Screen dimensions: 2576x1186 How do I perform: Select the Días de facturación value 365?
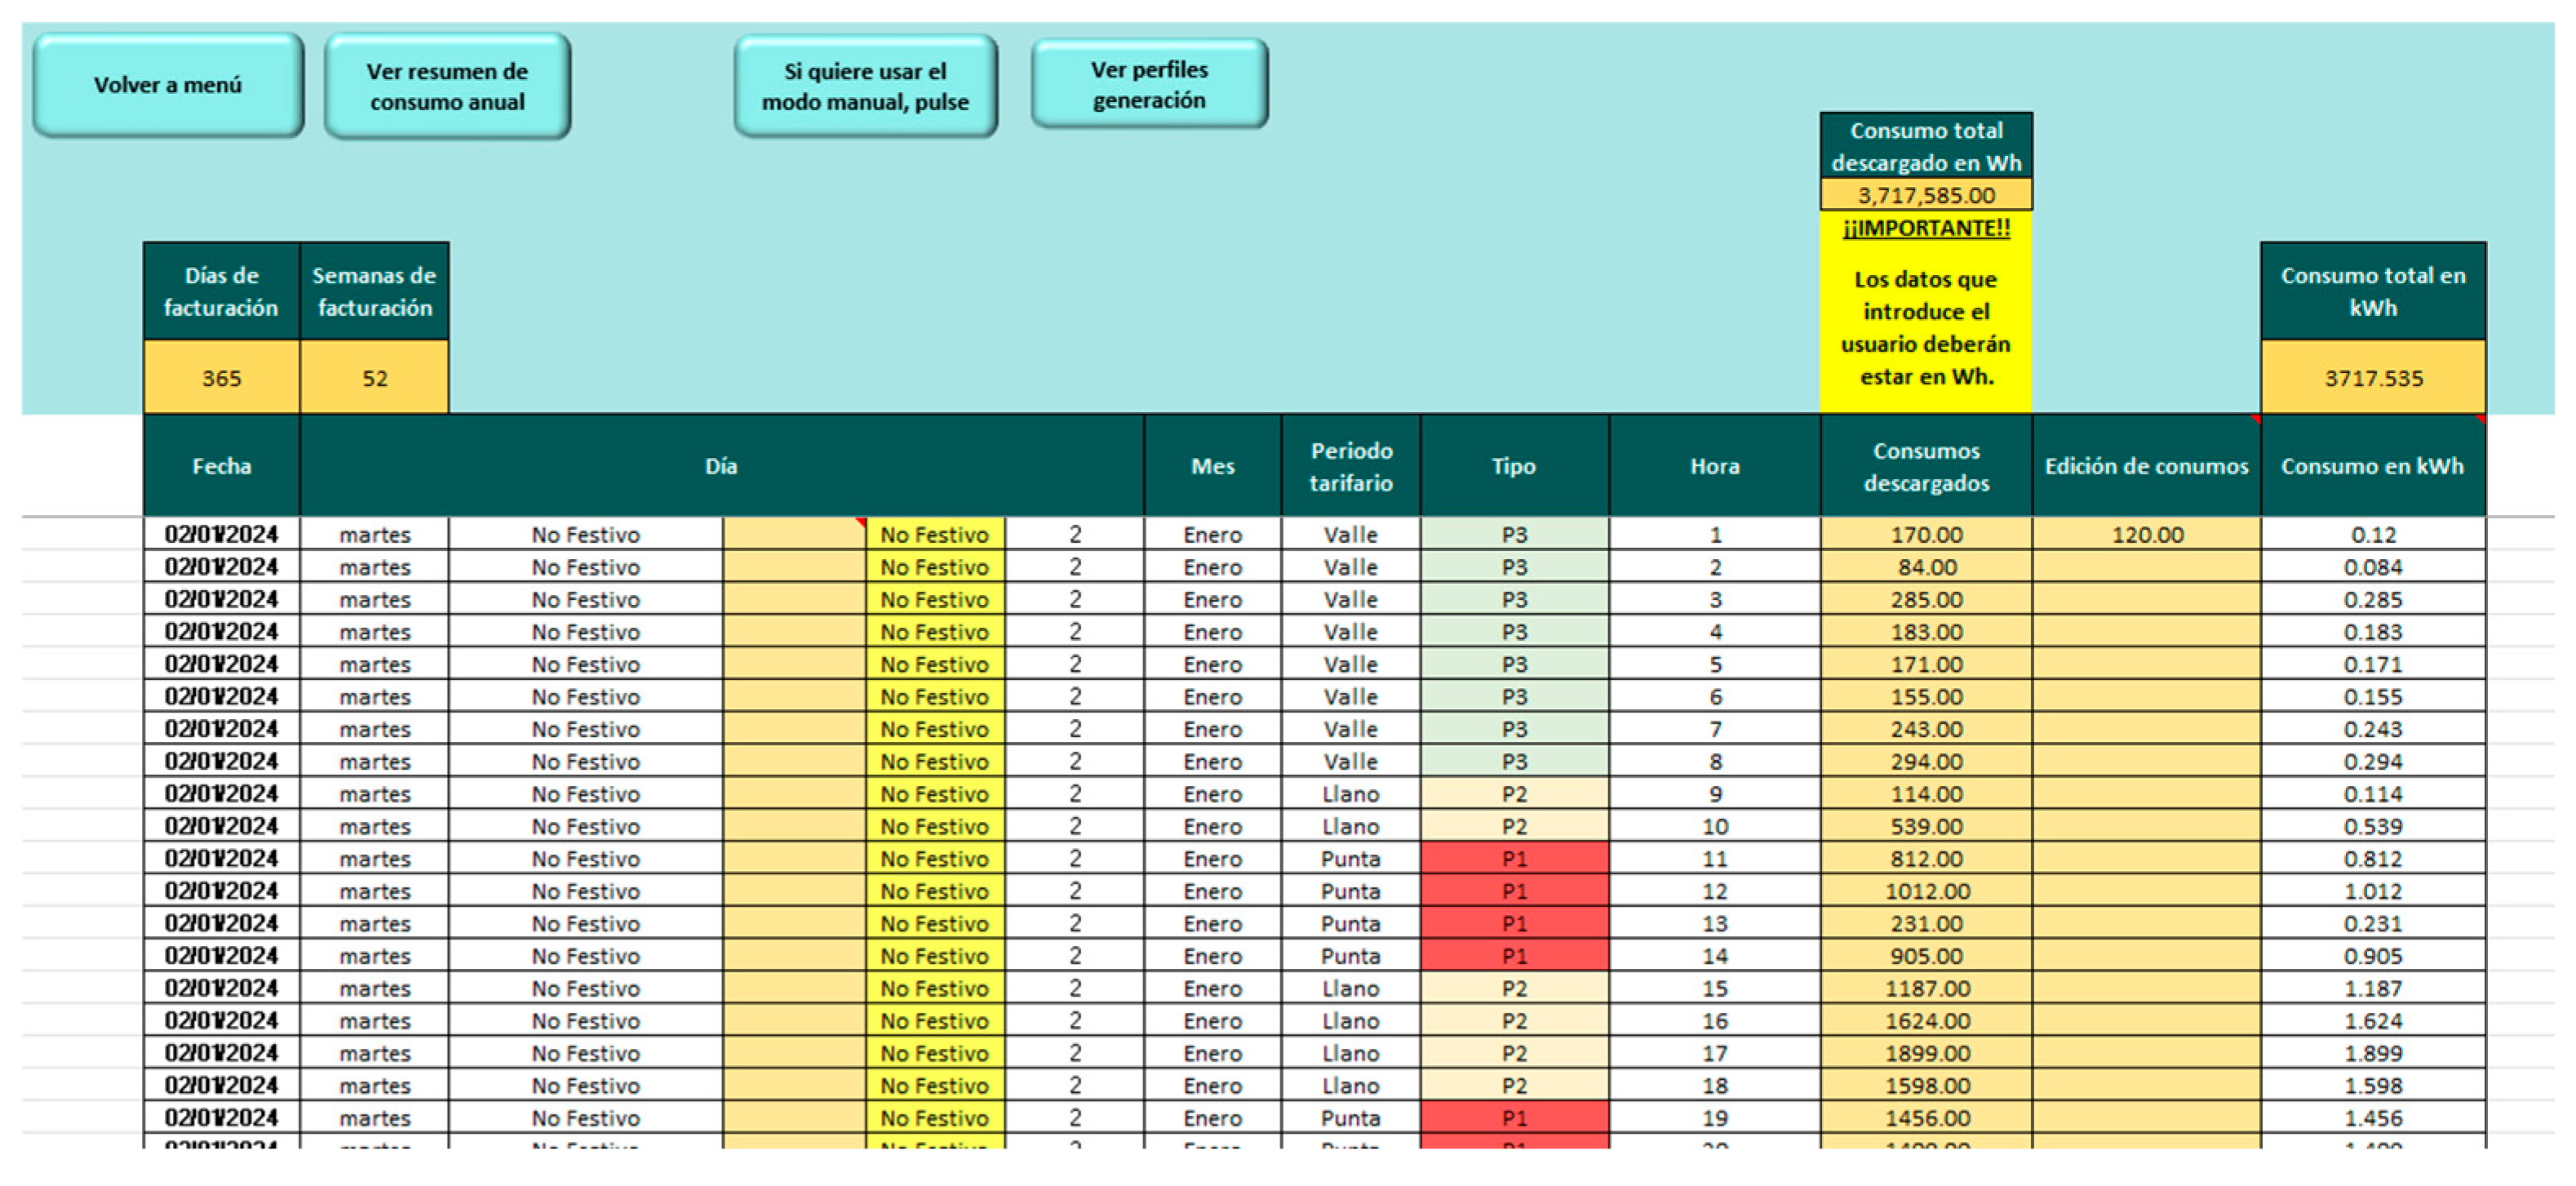tap(221, 378)
